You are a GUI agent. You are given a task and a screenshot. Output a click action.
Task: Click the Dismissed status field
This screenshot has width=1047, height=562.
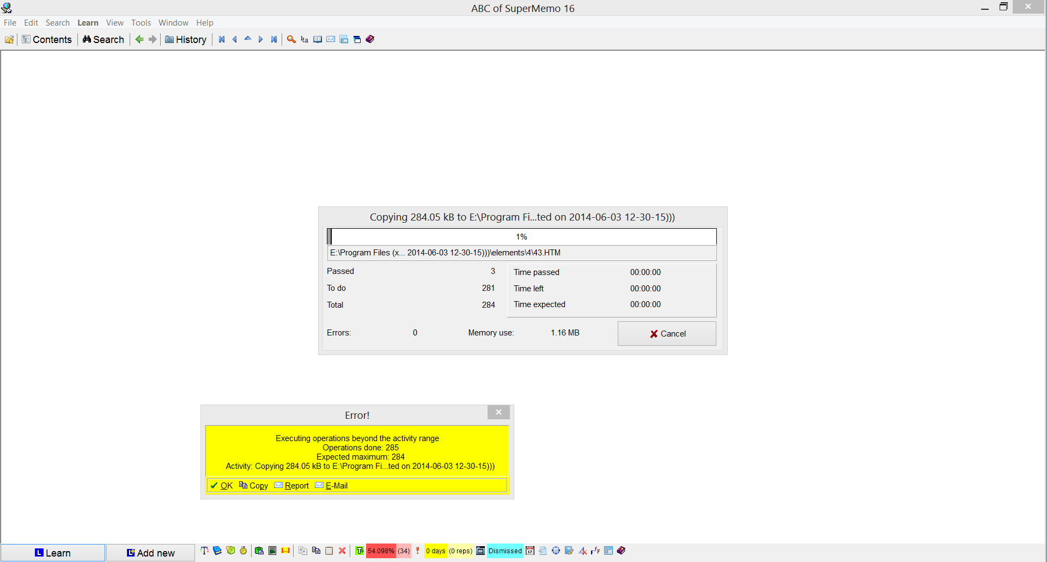tap(505, 551)
